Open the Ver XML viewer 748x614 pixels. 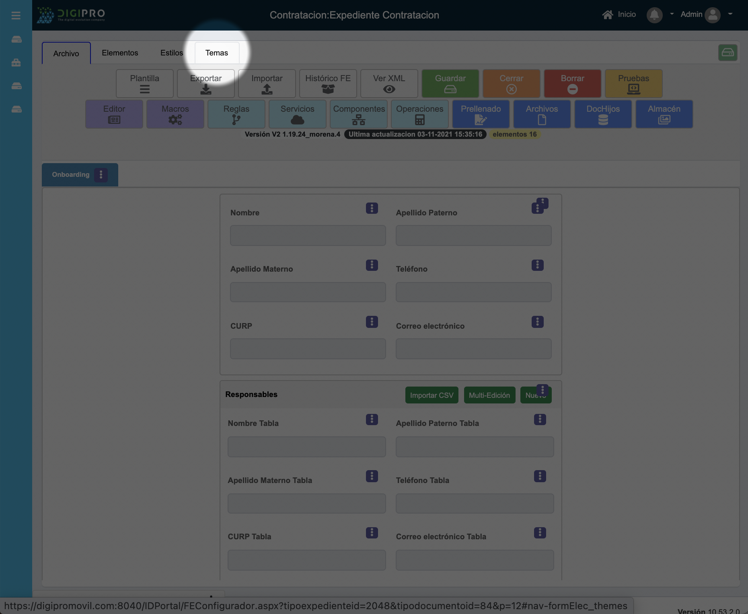pyautogui.click(x=389, y=84)
